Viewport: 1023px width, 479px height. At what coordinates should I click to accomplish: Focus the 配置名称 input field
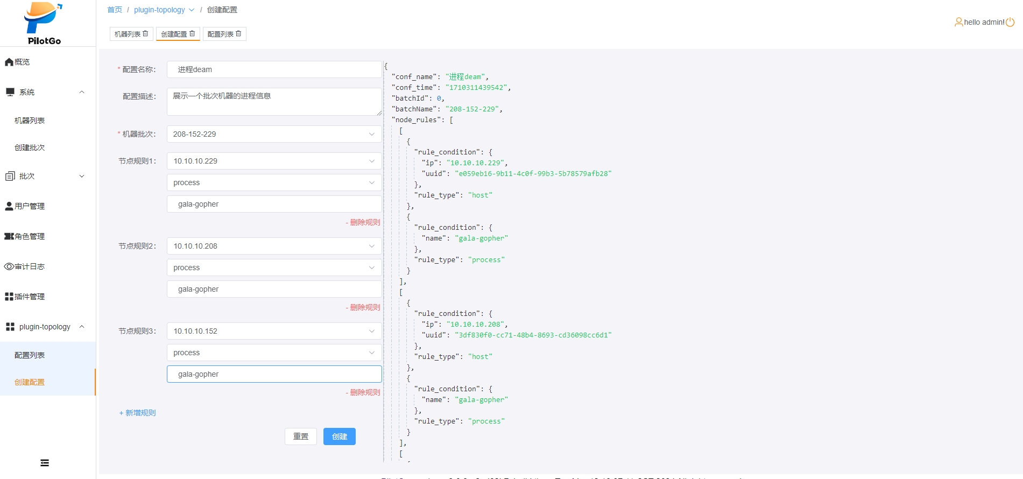(x=274, y=69)
